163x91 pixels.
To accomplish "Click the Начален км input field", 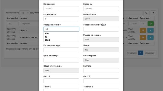I will click(x=61, y=9).
